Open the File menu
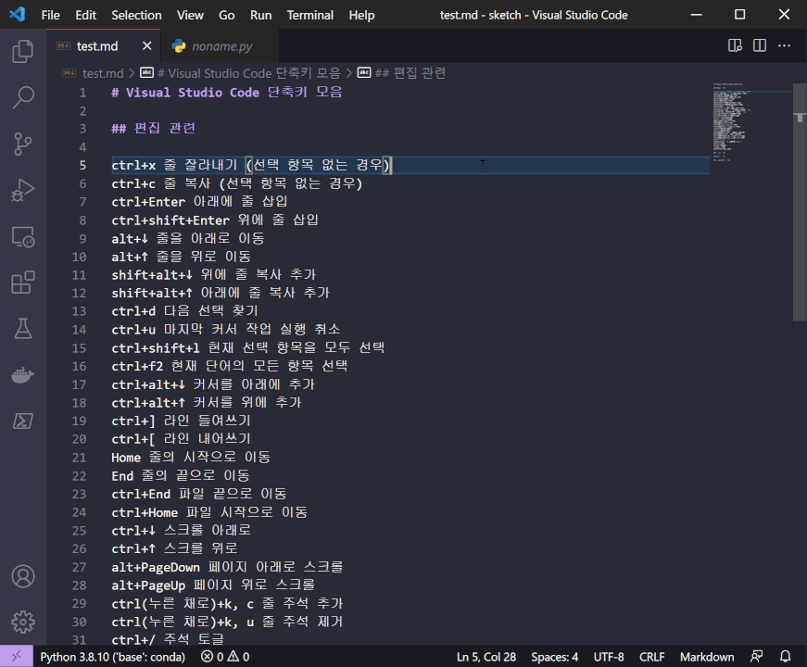The height and width of the screenshot is (667, 807). click(50, 15)
